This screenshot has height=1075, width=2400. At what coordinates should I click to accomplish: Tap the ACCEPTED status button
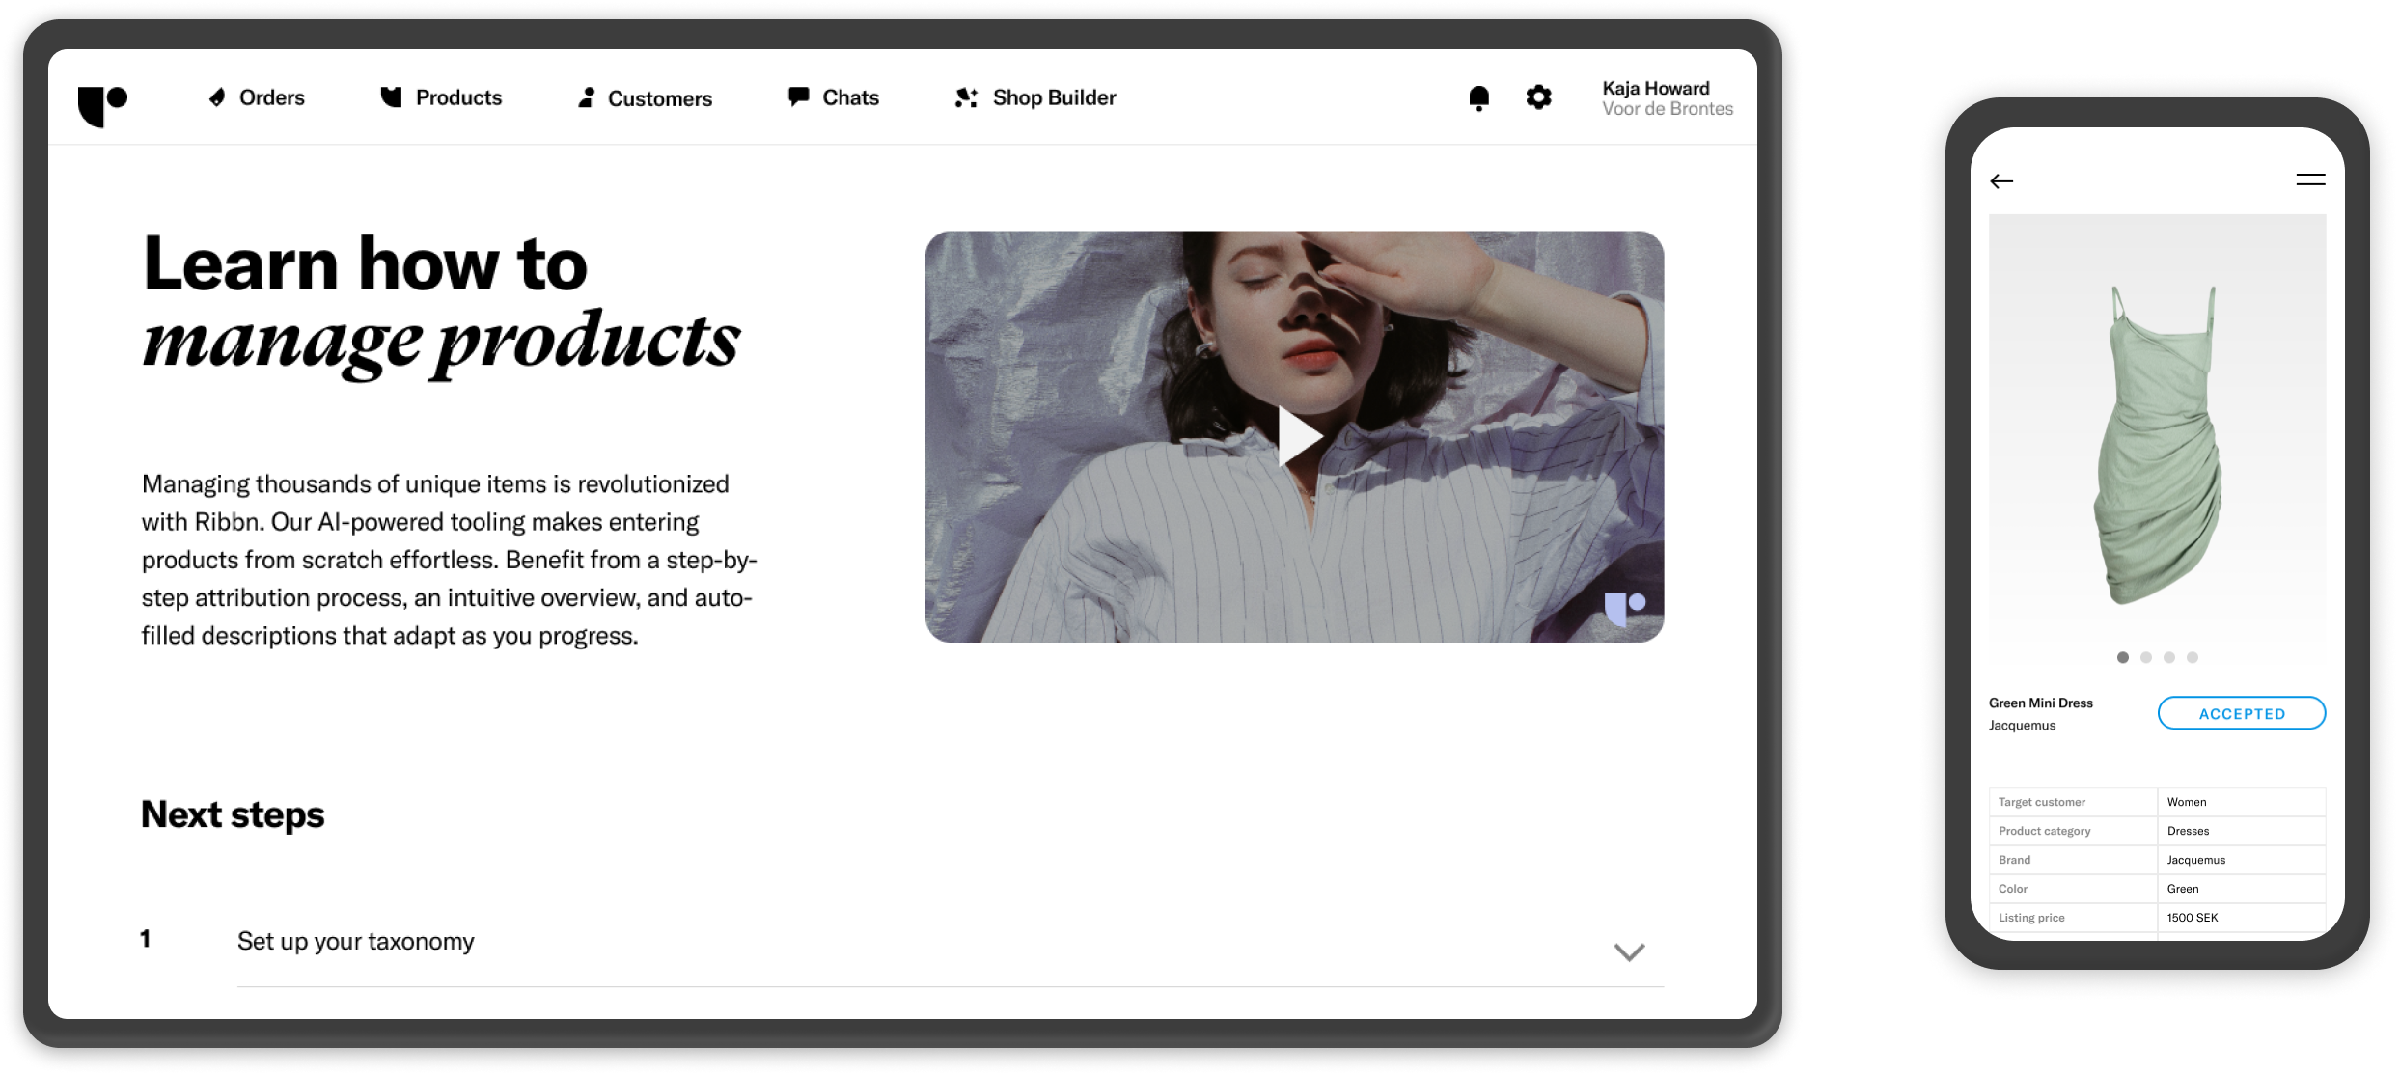click(2241, 713)
